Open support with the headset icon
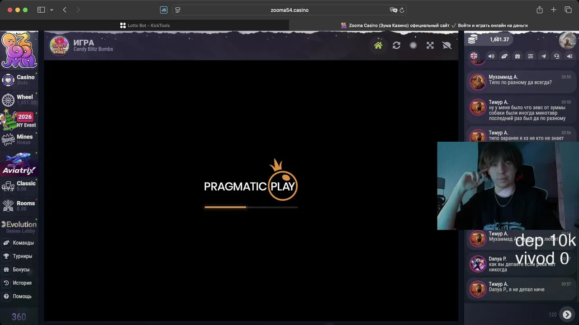 tap(557, 56)
